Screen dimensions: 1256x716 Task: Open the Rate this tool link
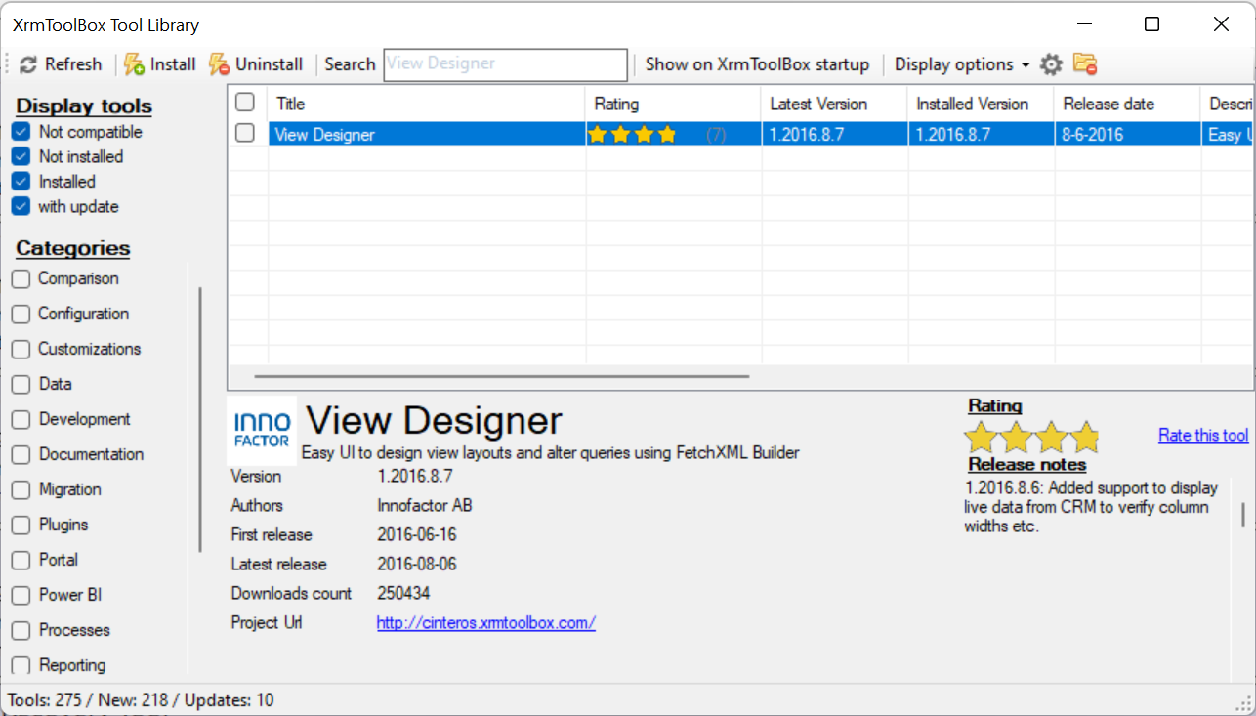pyautogui.click(x=1202, y=435)
